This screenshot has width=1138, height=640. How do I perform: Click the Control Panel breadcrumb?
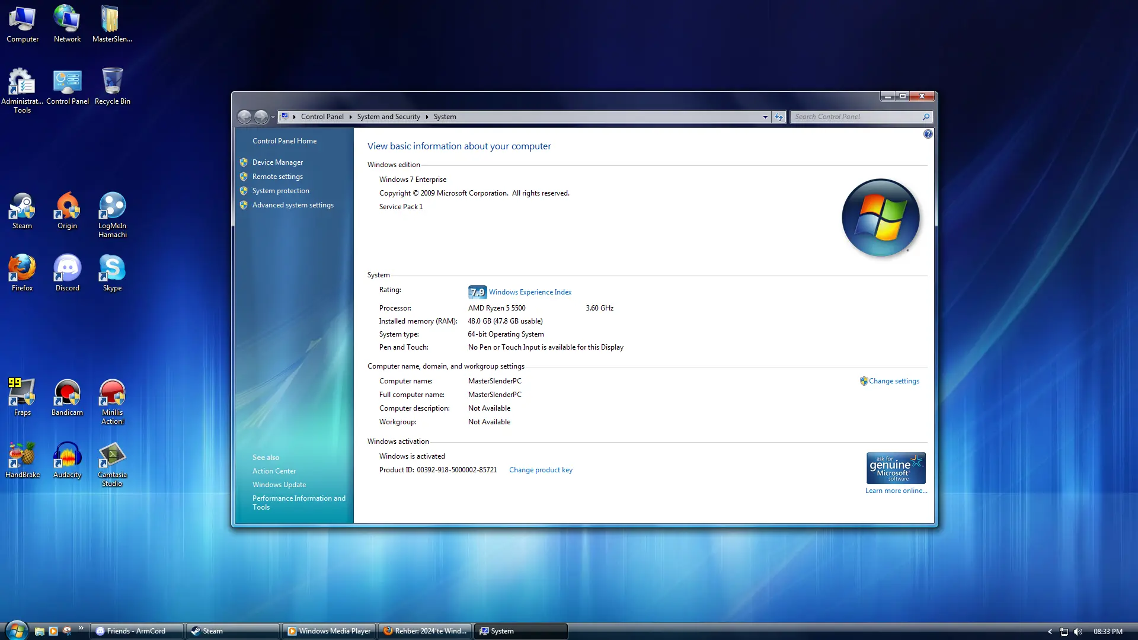click(x=322, y=117)
